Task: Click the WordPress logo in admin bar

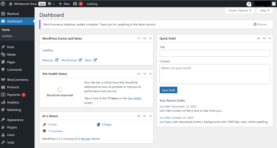Action: pyautogui.click(x=3, y=4)
